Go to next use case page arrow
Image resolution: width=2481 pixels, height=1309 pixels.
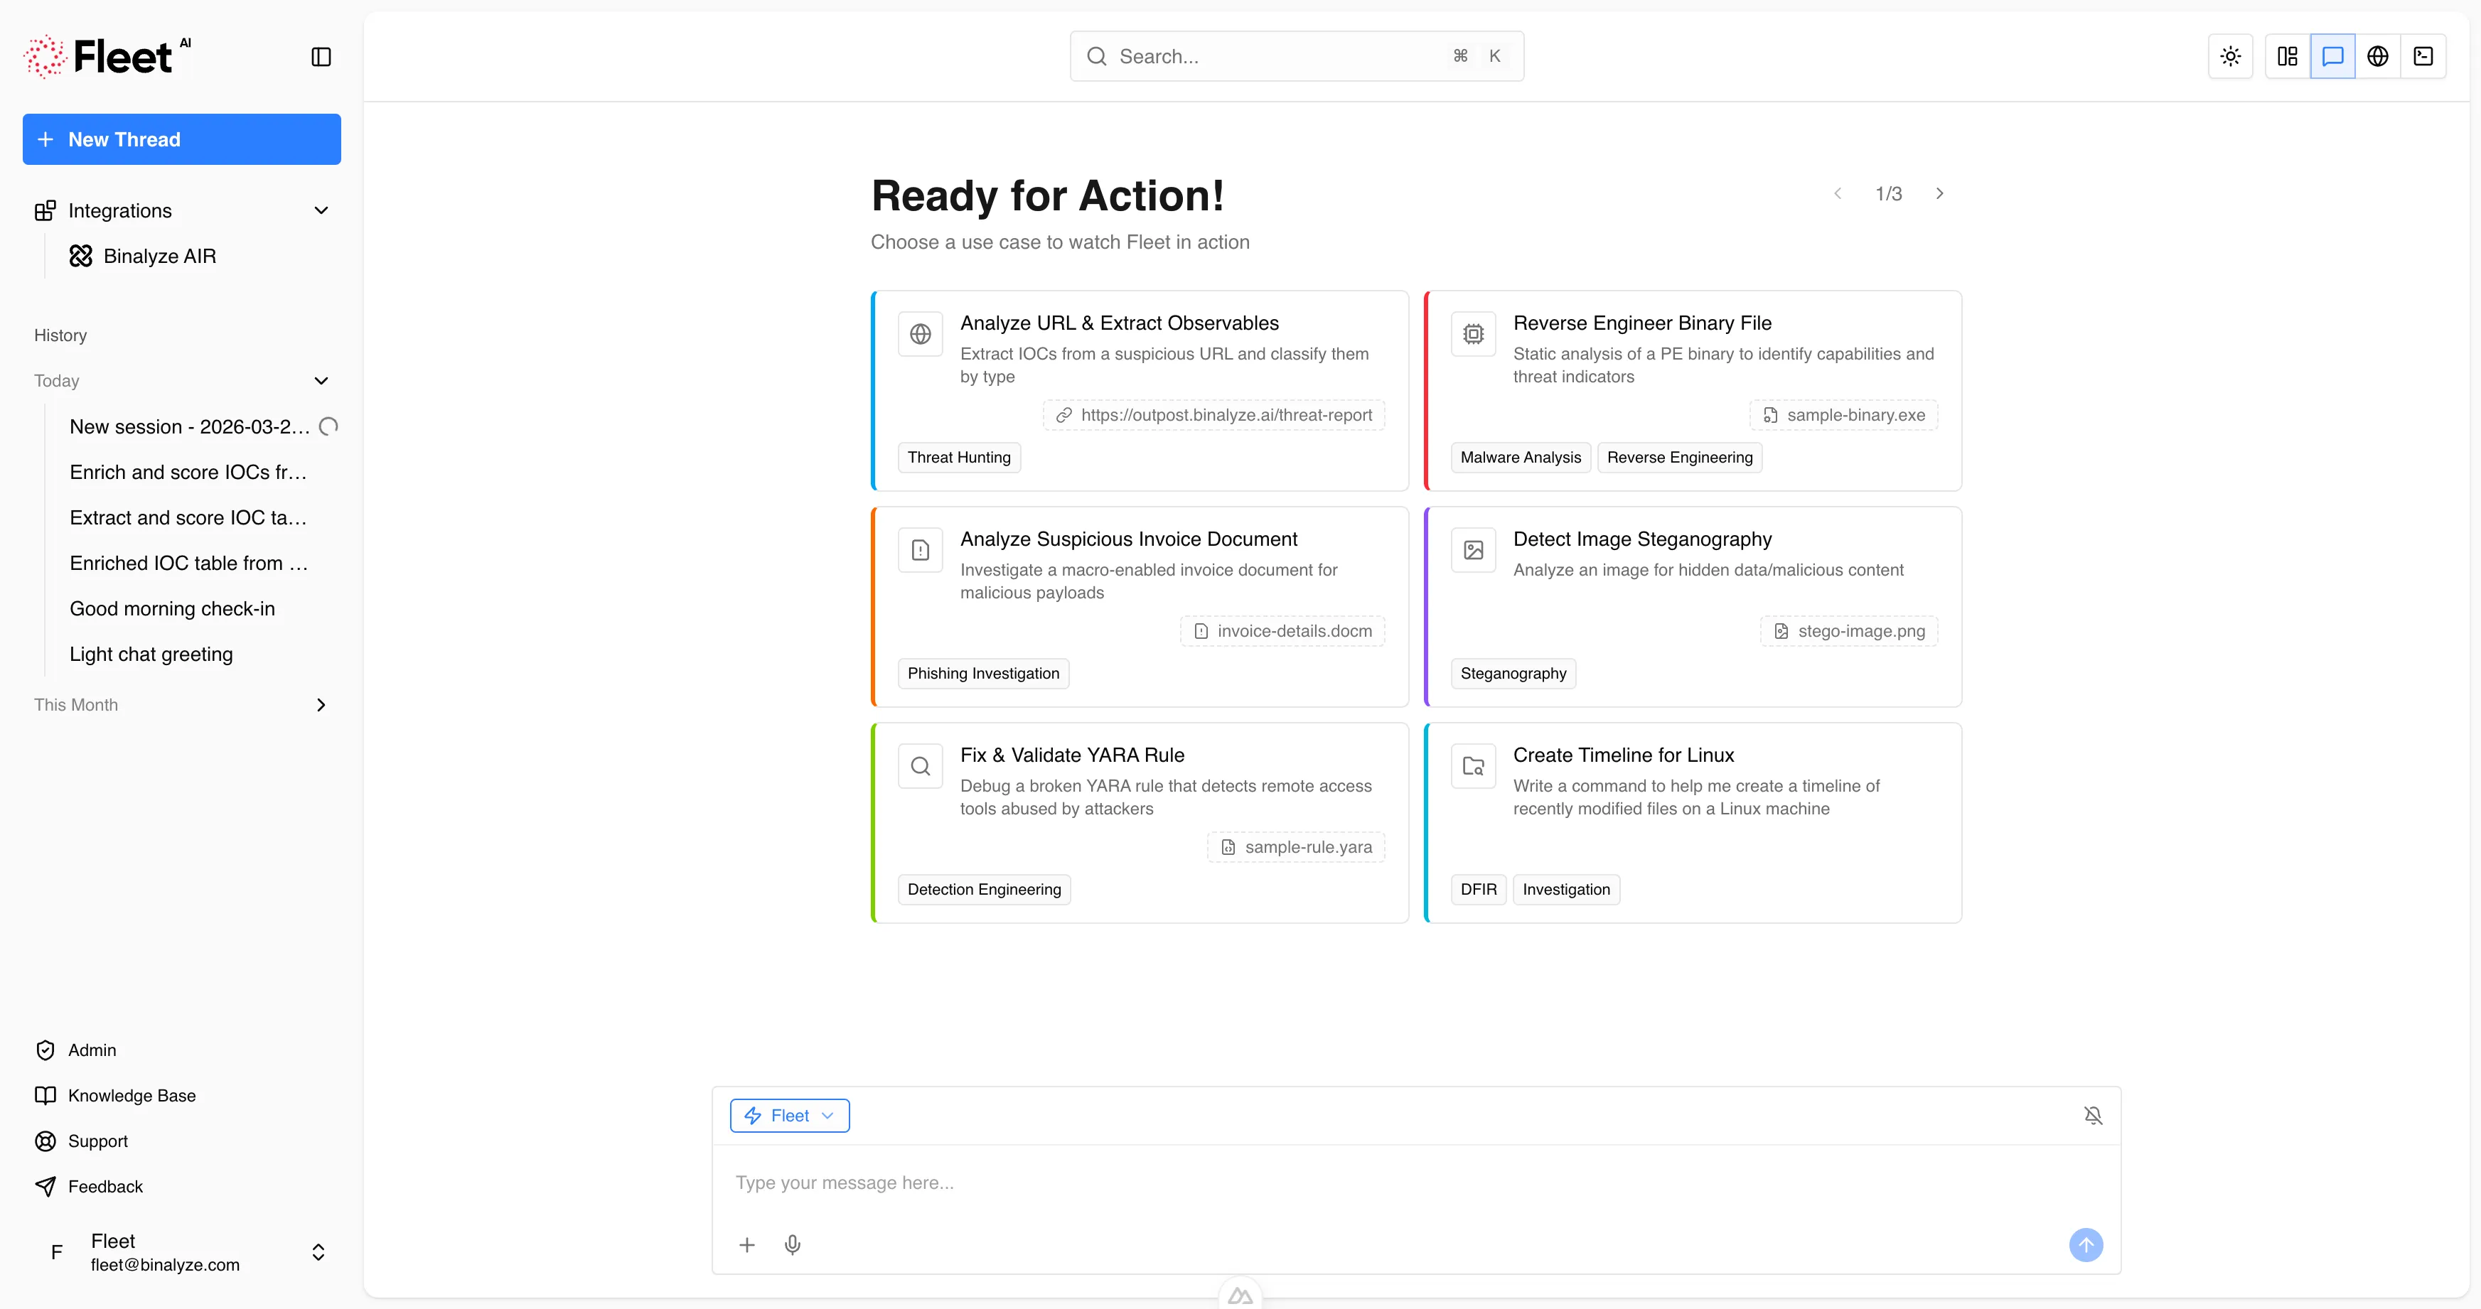1940,193
